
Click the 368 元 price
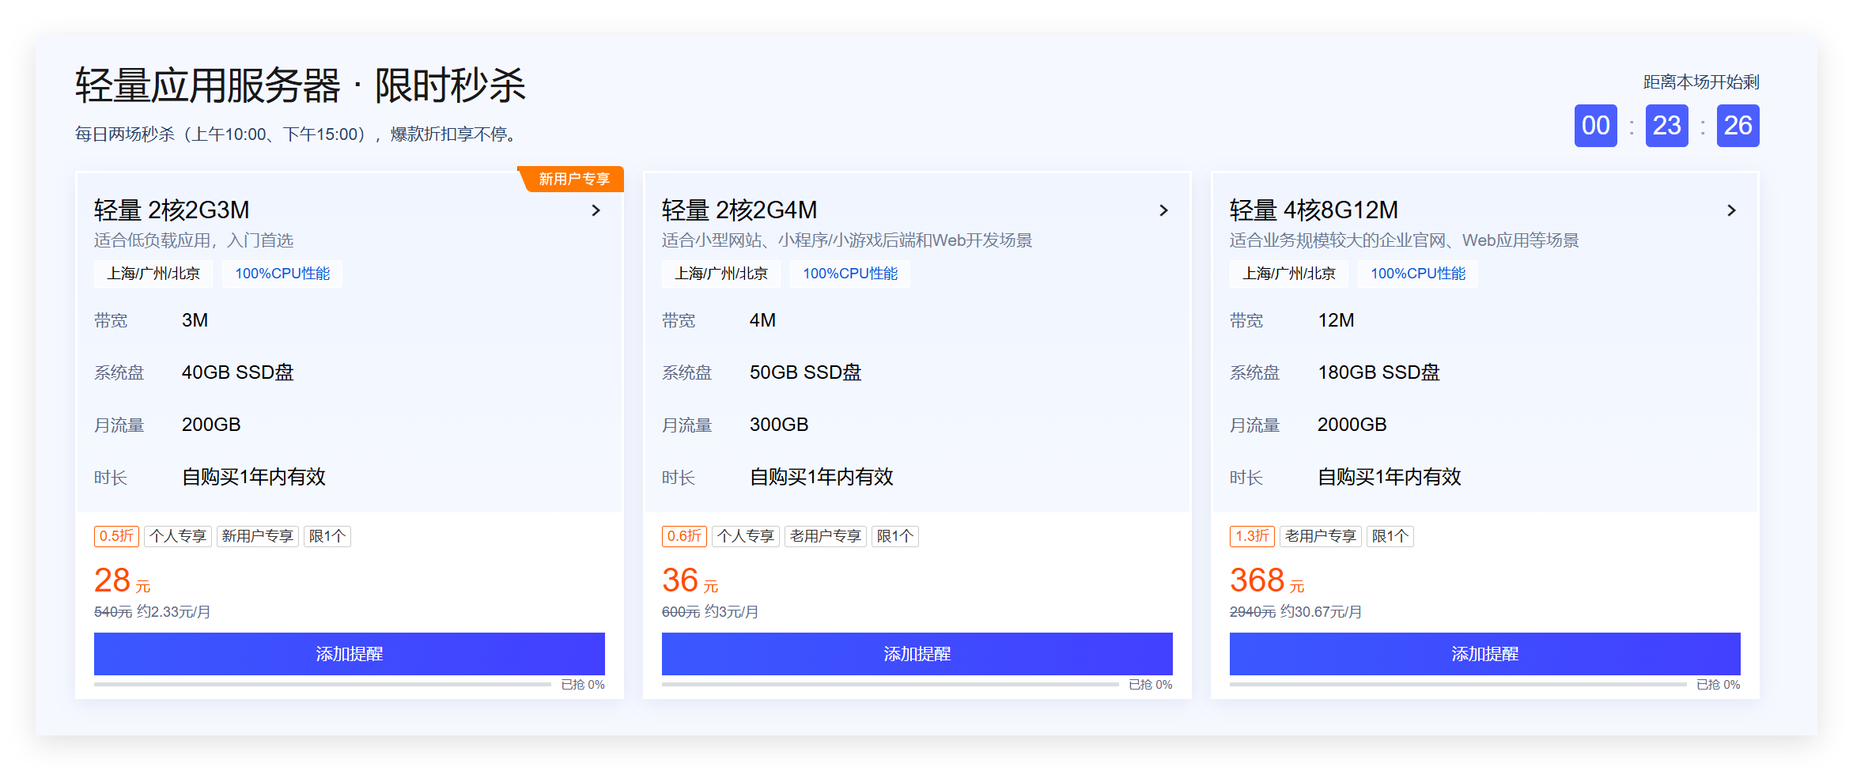coord(1267,580)
